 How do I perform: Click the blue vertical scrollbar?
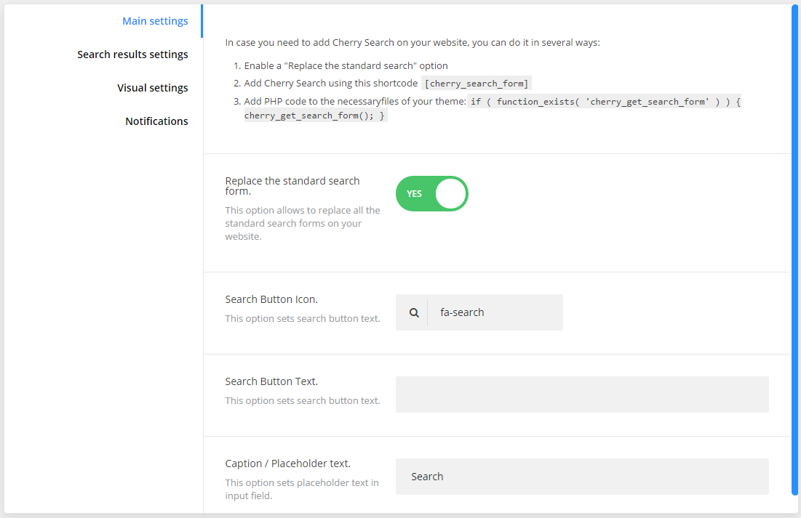(x=794, y=247)
